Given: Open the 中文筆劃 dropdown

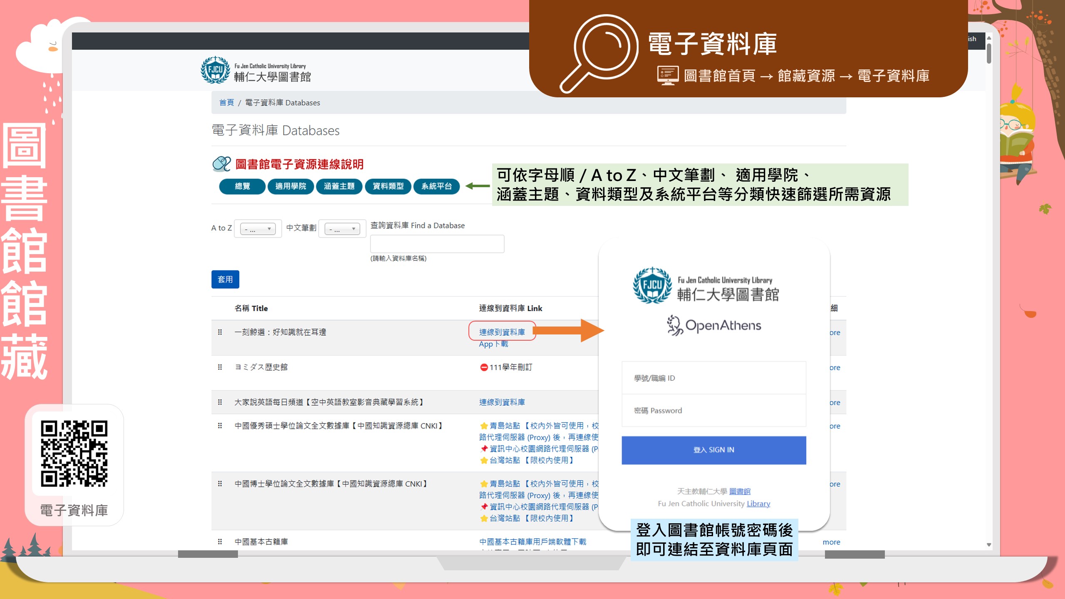Looking at the screenshot, I should (342, 229).
